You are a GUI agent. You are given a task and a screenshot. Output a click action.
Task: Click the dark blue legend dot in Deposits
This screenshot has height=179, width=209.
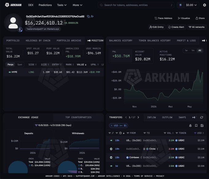click(x=30, y=165)
